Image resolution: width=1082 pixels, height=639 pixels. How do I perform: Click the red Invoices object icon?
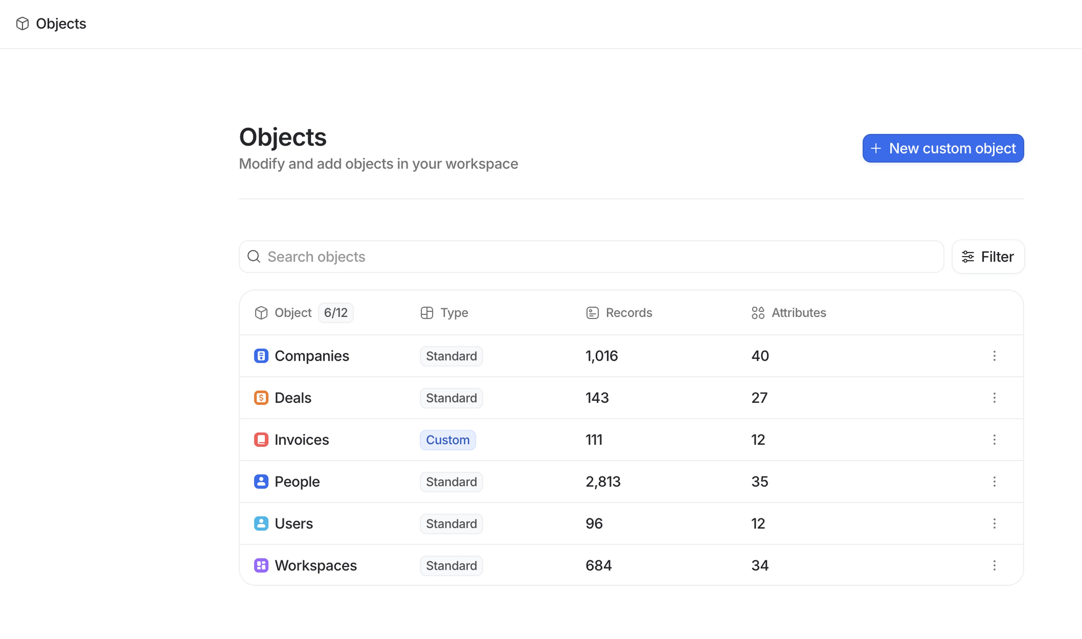261,440
